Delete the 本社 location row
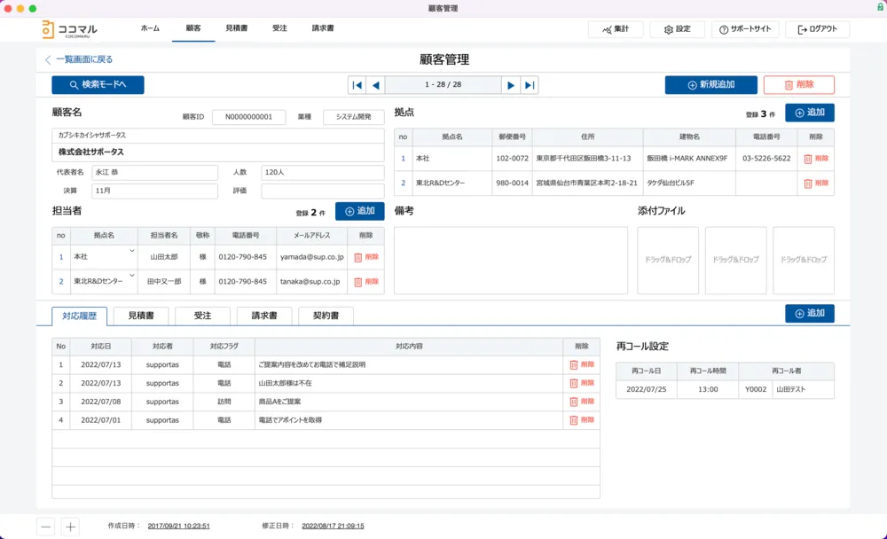 click(815, 159)
